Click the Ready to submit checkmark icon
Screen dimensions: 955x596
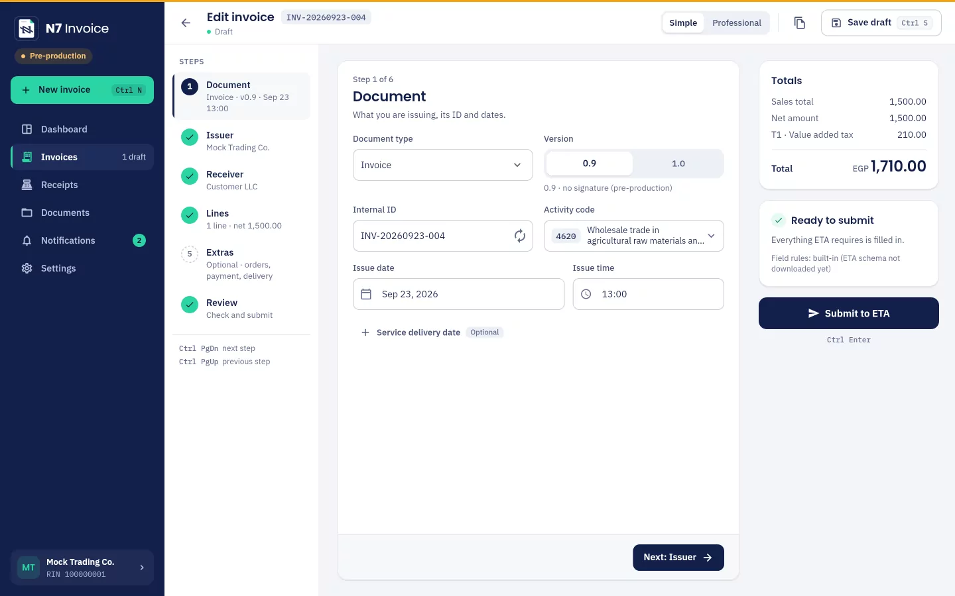click(779, 221)
